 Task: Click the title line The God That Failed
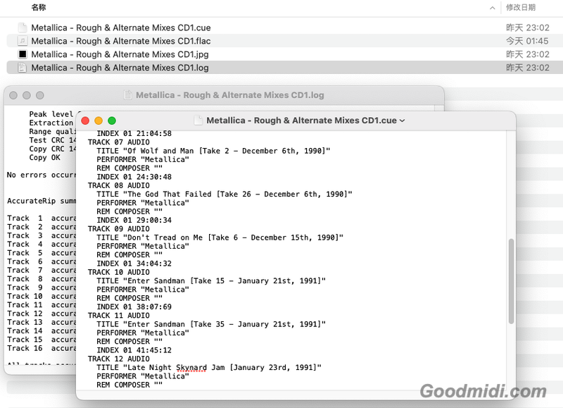pyautogui.click(x=224, y=194)
